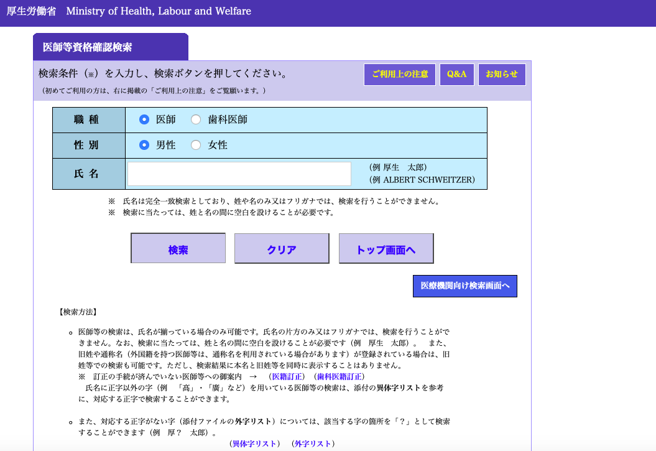Choose 女性 as the gender
The width and height of the screenshot is (656, 451).
196,145
